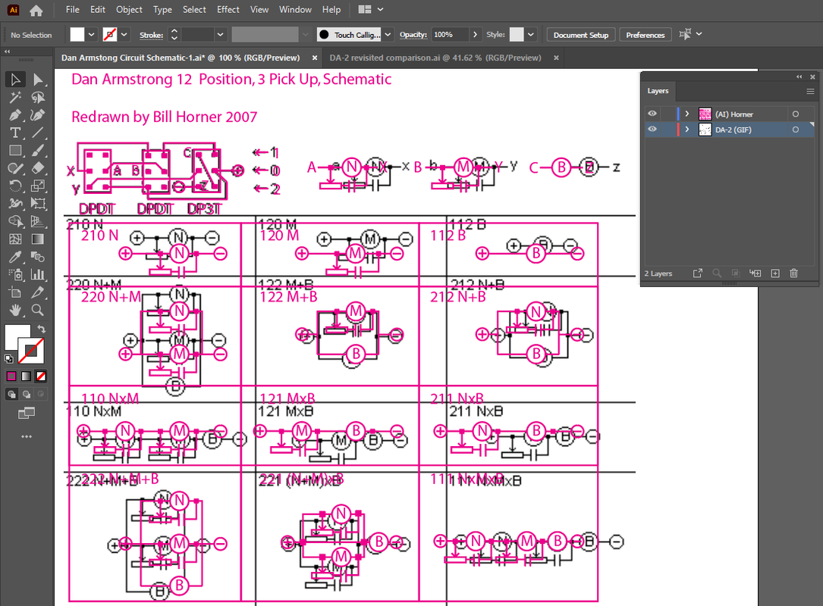Select the Hand tool
Screen dimensions: 823x606
coord(15,311)
